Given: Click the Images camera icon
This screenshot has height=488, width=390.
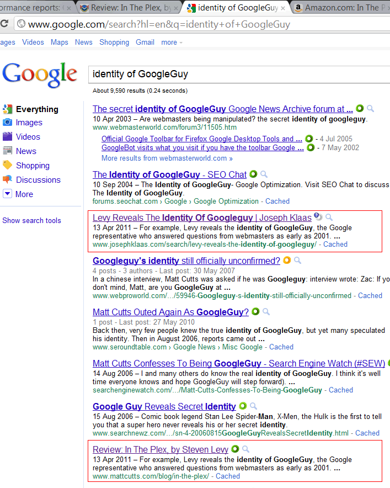Looking at the screenshot, I should [8, 123].
